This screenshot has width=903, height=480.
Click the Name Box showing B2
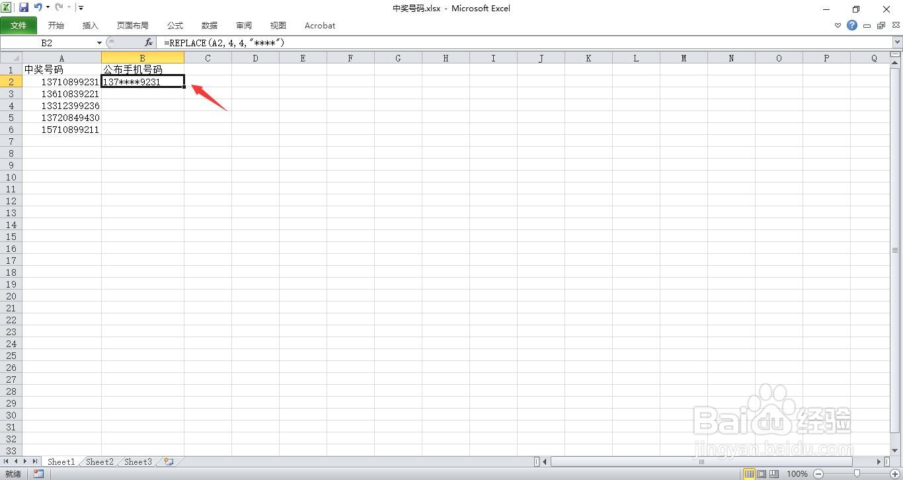[x=48, y=42]
